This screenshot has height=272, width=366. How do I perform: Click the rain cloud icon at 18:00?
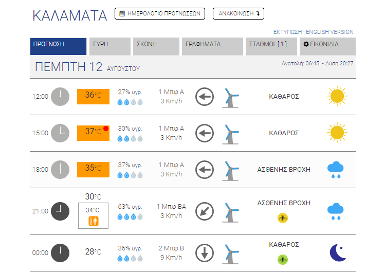pyautogui.click(x=336, y=170)
